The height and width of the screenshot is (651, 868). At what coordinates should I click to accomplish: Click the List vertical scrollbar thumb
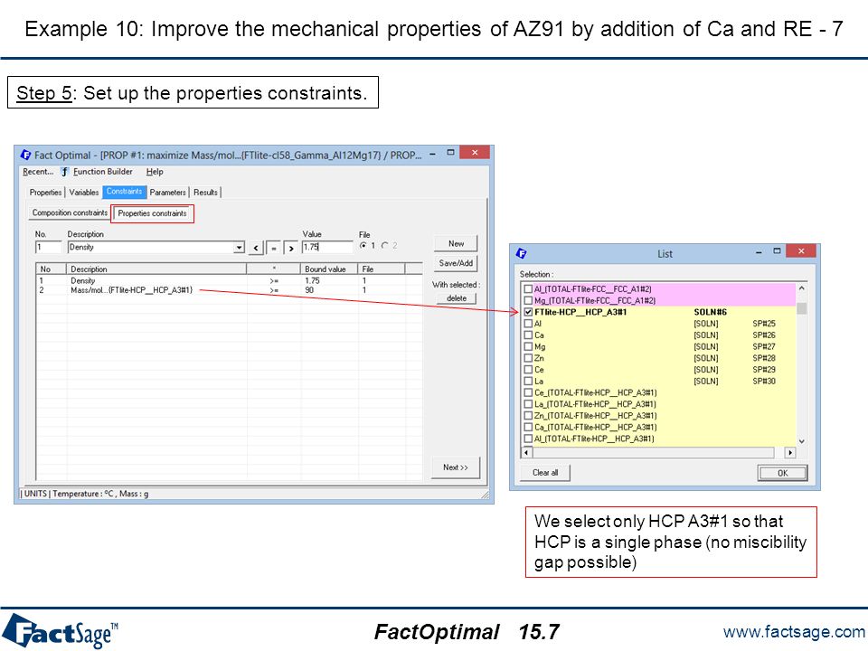(x=801, y=307)
